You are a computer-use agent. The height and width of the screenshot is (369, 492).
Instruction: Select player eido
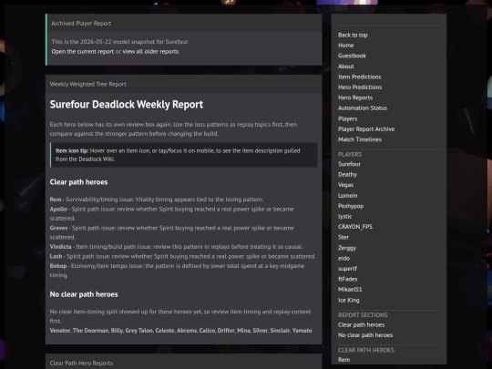343,258
